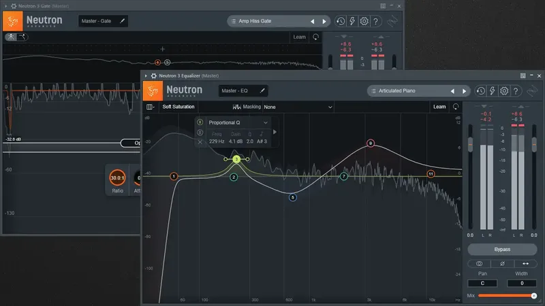Expand the Gate title bar triangle
Viewport: 545px width, 306px height.
(6, 6)
